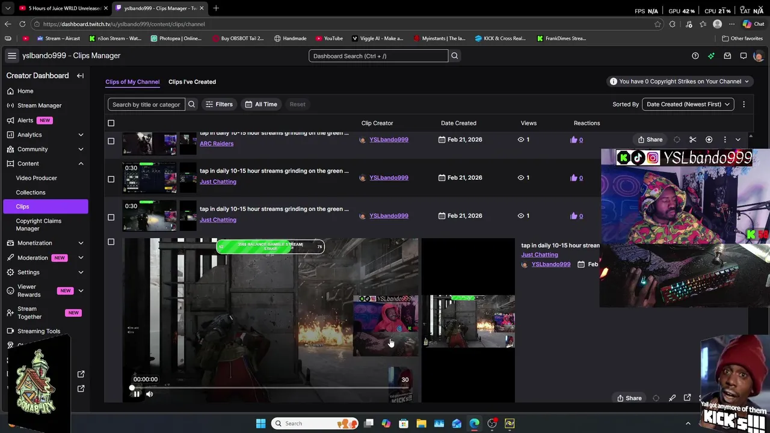Open the Microsoft Edge taskbar icon

[475, 423]
